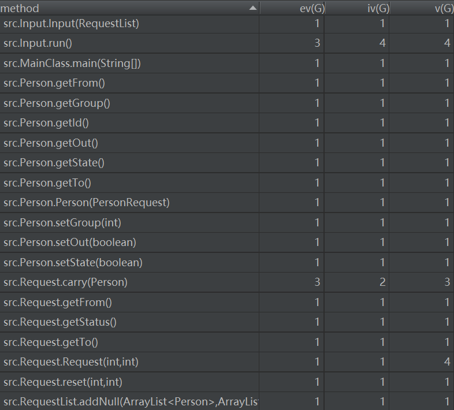Click ev(G) value for src.Input.Input(RequestList)
454x410 pixels.
(317, 24)
